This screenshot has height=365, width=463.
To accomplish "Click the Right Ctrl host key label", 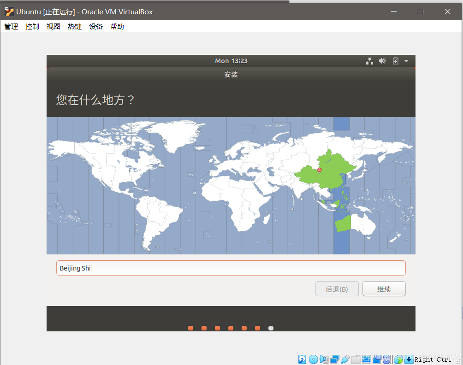I will click(433, 359).
